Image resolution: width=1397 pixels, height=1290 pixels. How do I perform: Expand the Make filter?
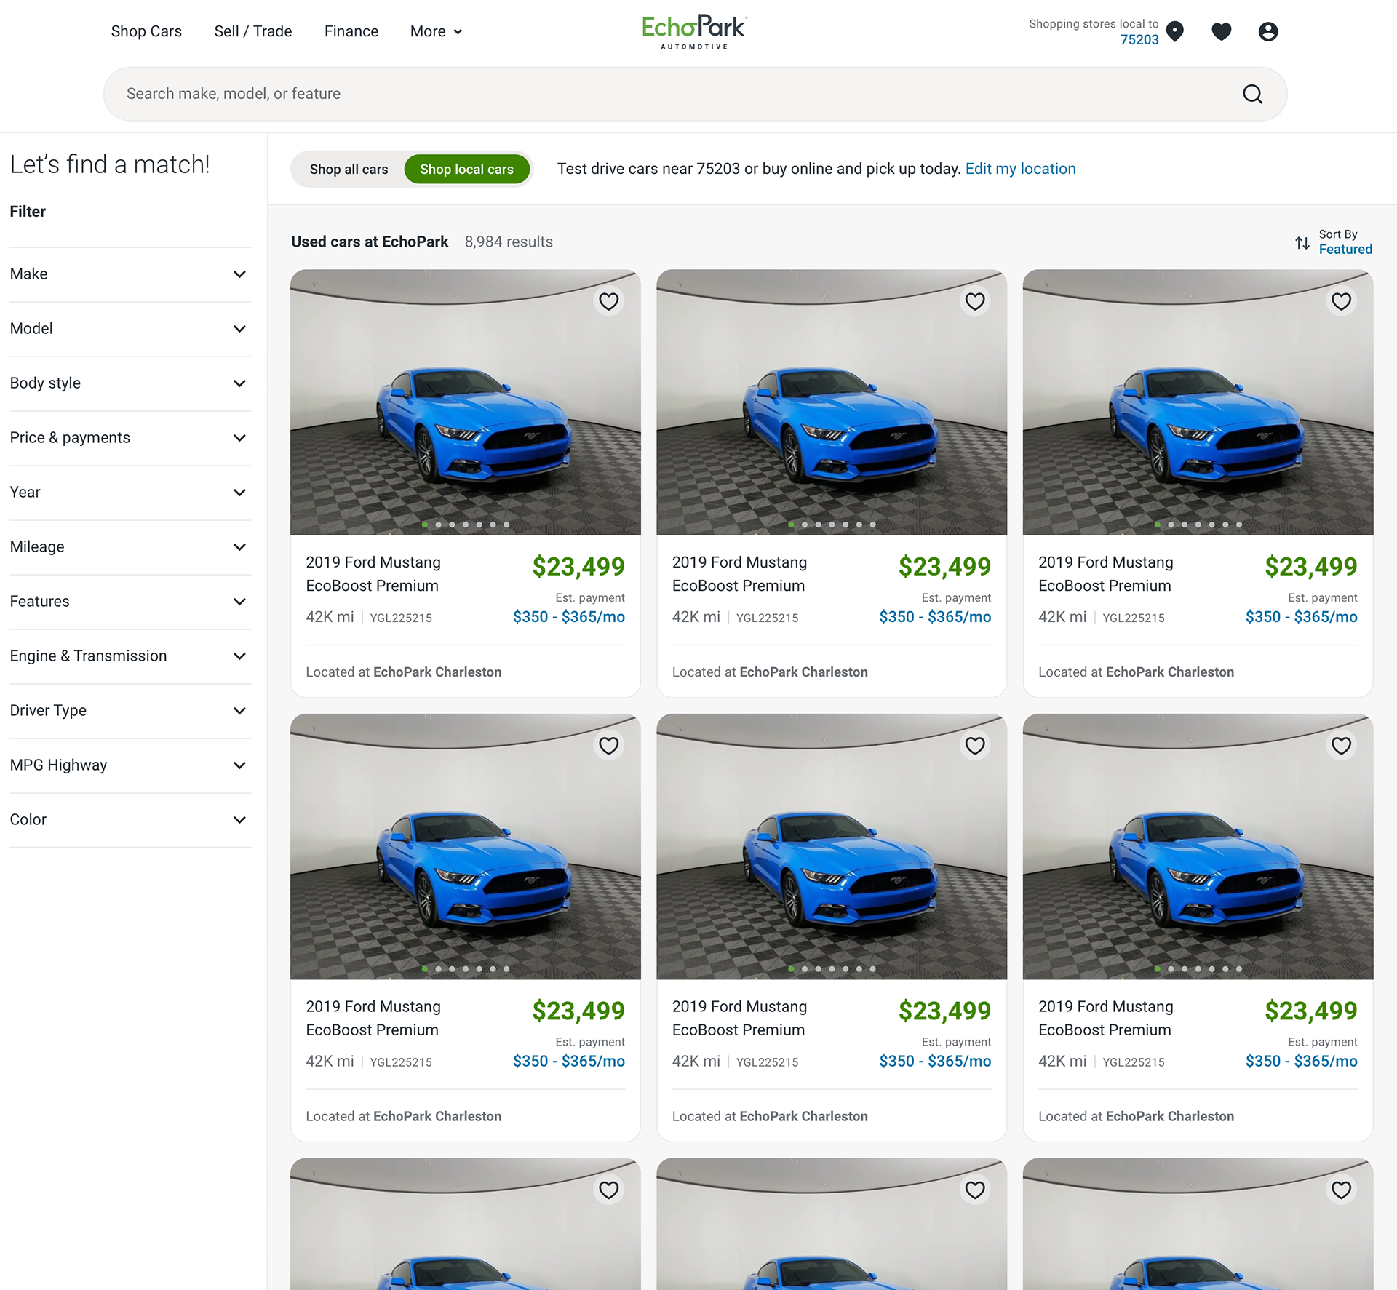pos(130,274)
